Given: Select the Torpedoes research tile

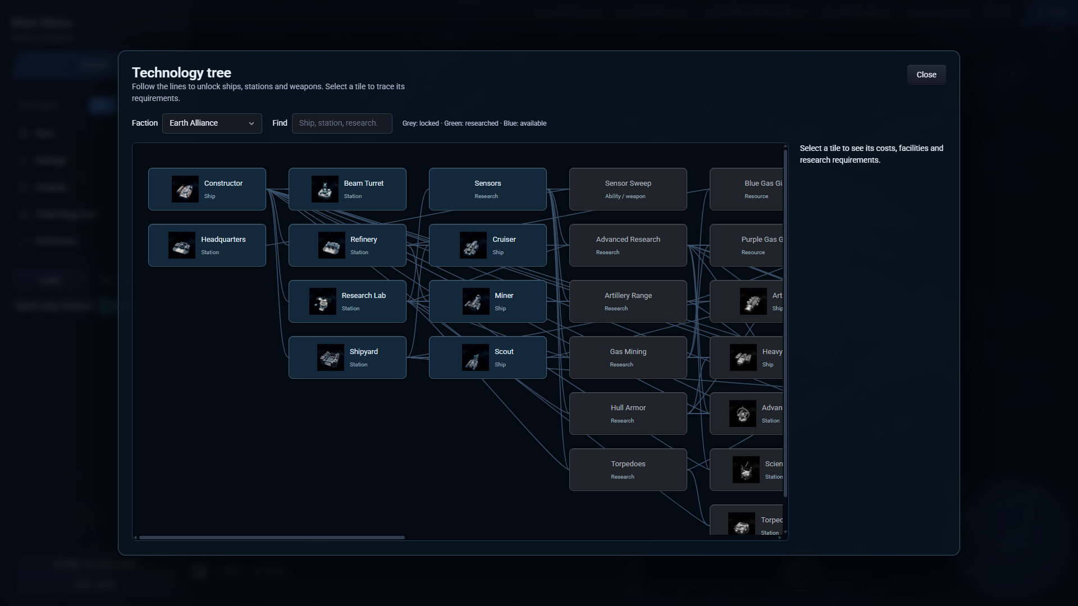Looking at the screenshot, I should pyautogui.click(x=628, y=470).
